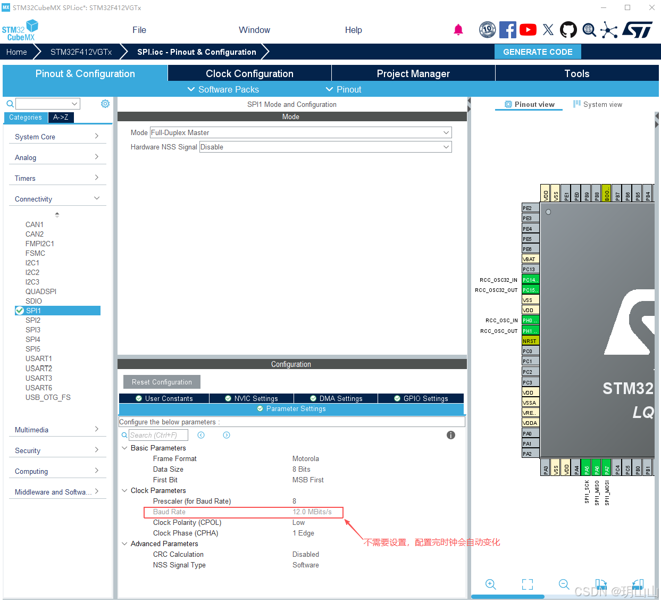Collapse the Connectivity category

coord(57,199)
